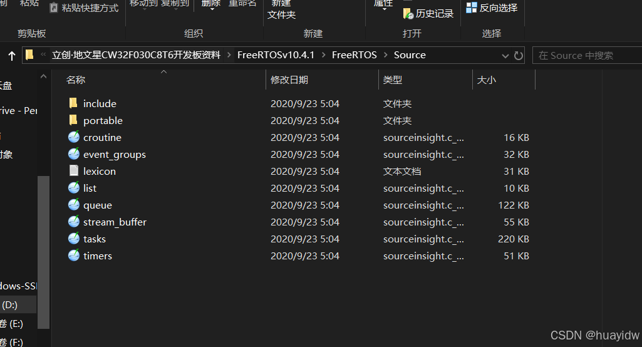Sort by 类型 type column
642x347 pixels.
[392, 80]
